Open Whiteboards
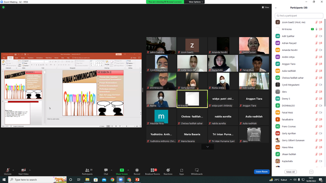The height and width of the screenshot is (183, 326). (x=197, y=171)
